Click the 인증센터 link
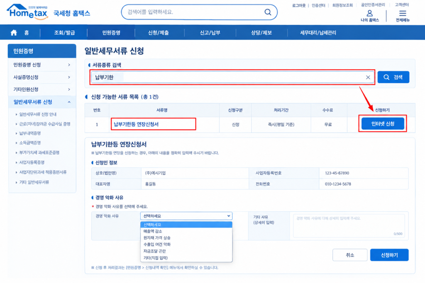Screen dimensions: 425x283 point(318,5)
